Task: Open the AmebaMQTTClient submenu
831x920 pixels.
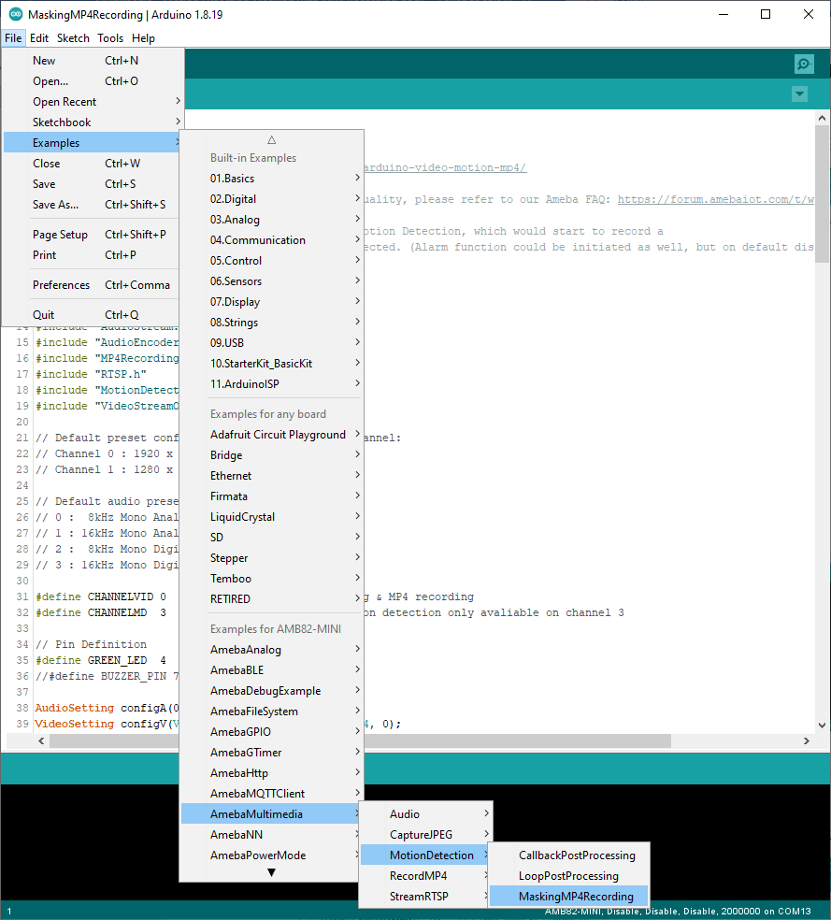Action: click(271, 793)
